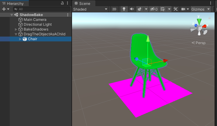Click the blue Z move arrow handle
Viewport: 217px width, 126px height.
pos(136,59)
